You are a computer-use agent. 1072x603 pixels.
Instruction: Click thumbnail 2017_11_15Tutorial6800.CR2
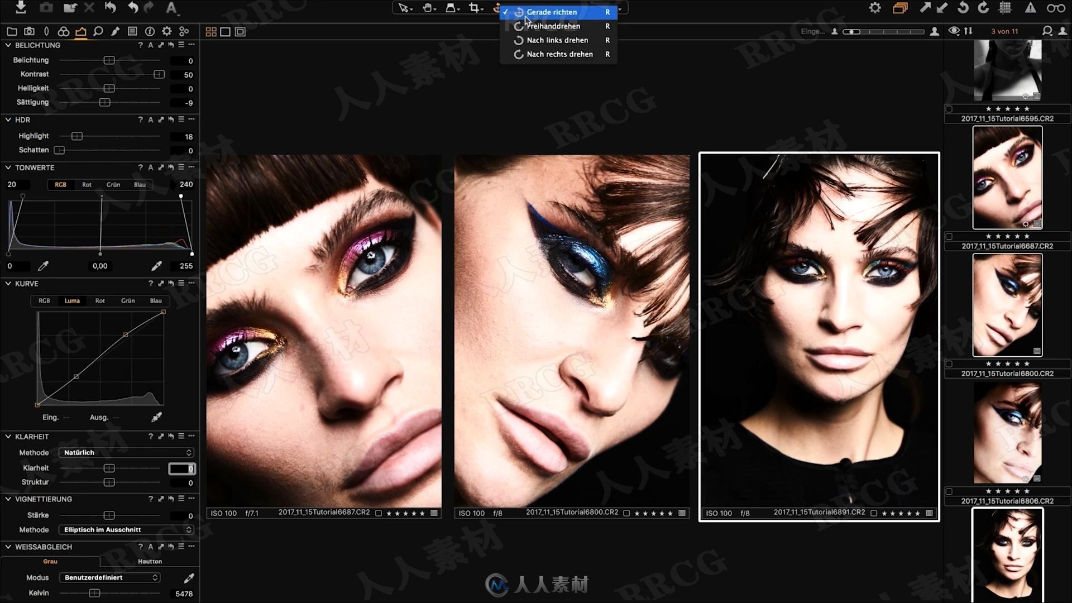pos(1007,305)
